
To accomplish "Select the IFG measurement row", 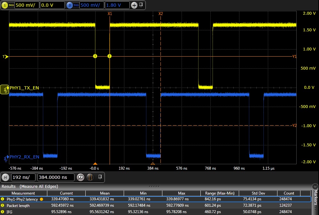I will tap(10, 212).
